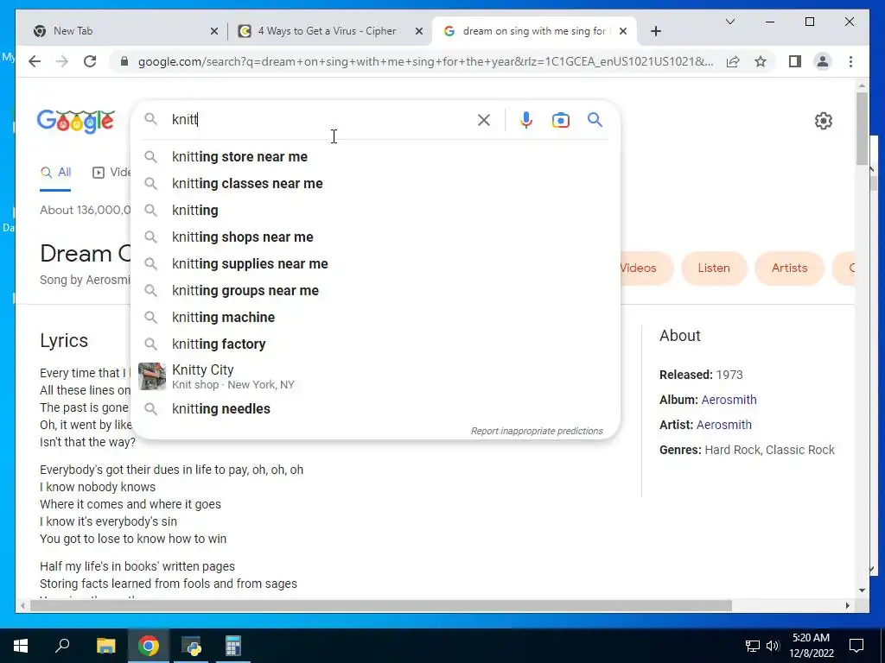Open the Windows Start menu

(21, 646)
